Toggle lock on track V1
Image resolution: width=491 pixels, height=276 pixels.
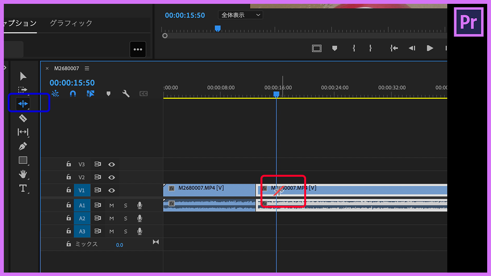[69, 190]
